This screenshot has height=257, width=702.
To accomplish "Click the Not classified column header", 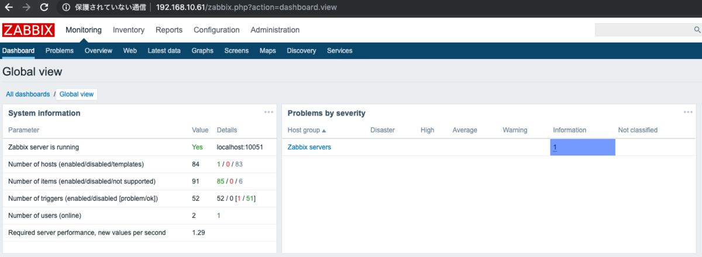I will click(638, 130).
